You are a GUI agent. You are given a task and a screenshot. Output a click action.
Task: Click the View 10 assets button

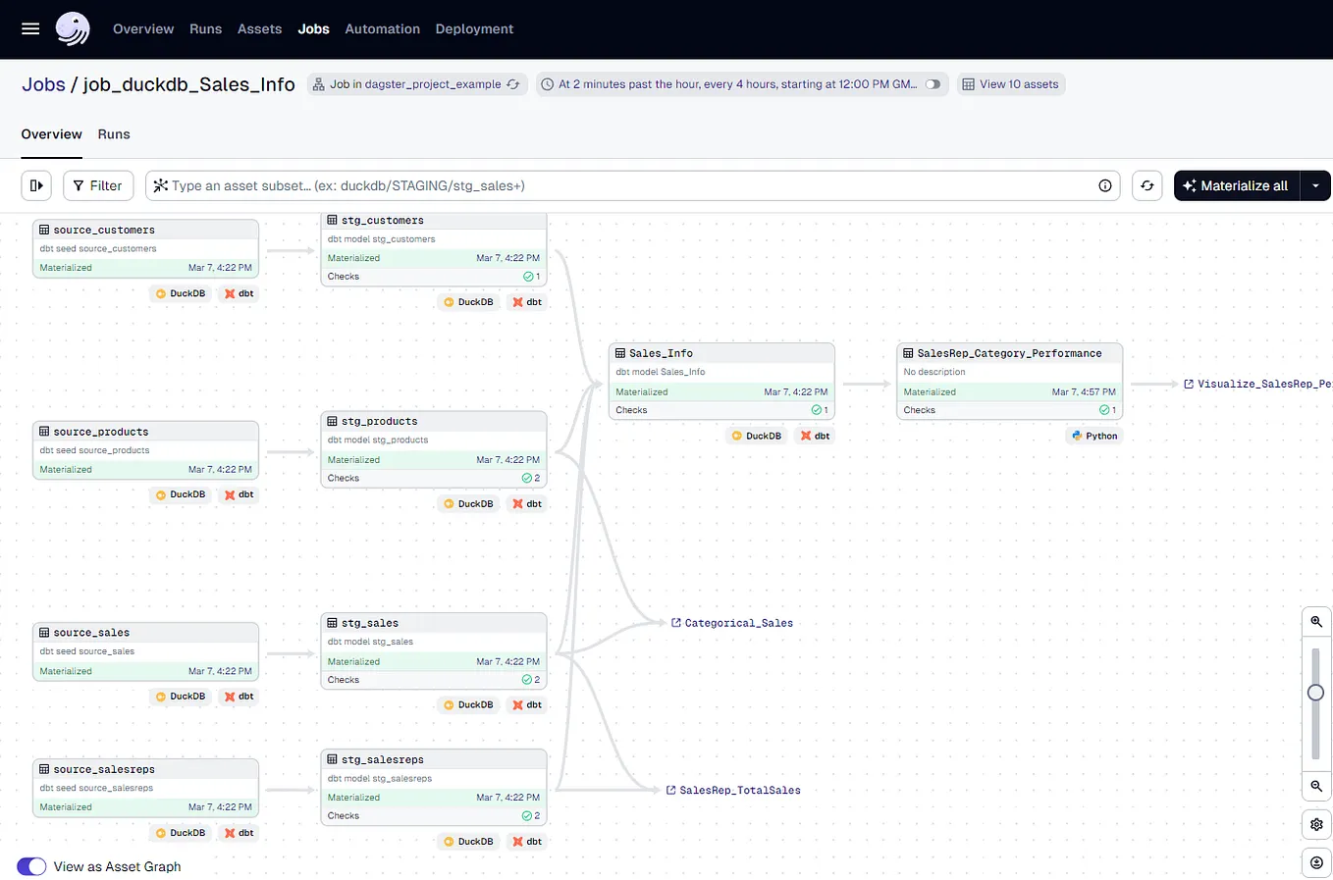1011,84
